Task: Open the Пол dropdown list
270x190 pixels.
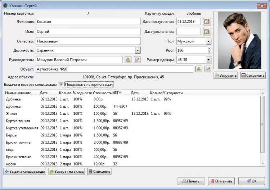Action: [x=208, y=41]
